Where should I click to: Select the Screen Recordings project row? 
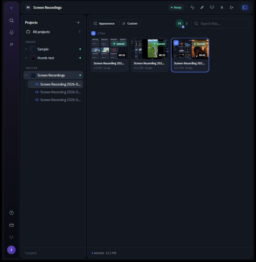coord(53,75)
